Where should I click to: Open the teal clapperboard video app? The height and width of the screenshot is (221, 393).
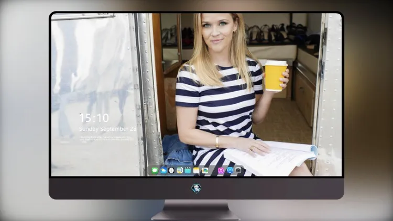coord(188,171)
